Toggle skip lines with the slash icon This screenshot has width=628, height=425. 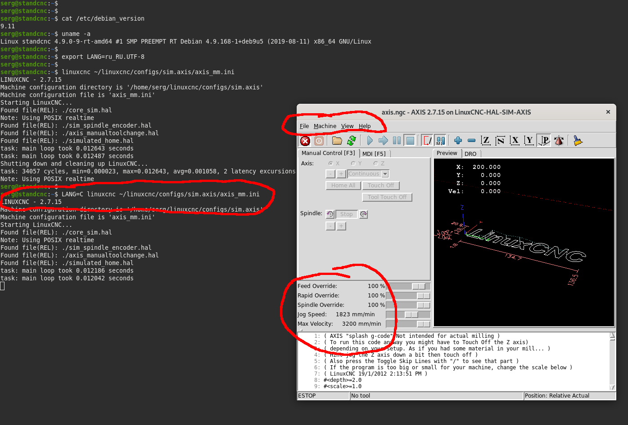[x=427, y=141]
